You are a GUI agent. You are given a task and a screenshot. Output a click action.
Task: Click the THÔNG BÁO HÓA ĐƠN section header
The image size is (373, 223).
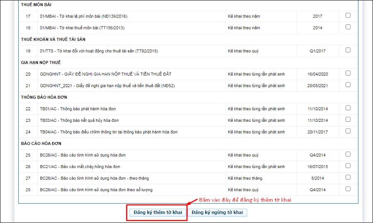(x=44, y=97)
